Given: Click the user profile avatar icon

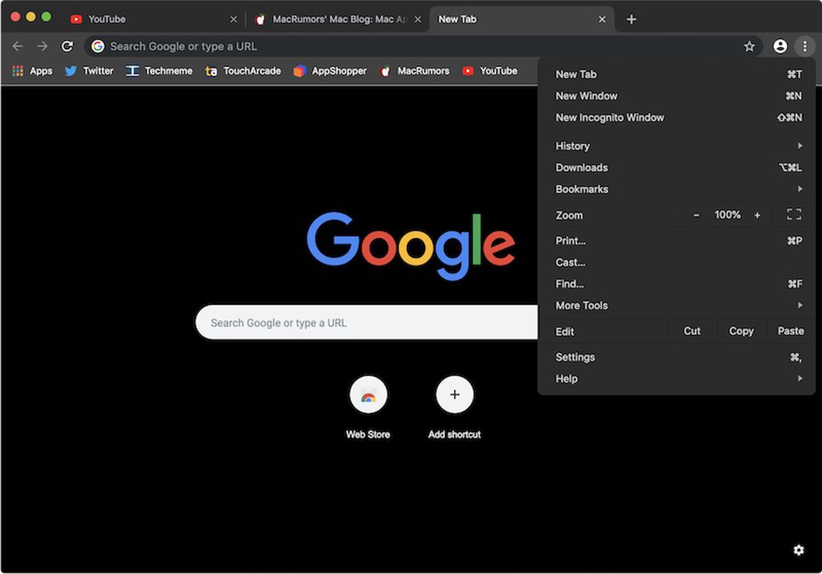Looking at the screenshot, I should 779,46.
